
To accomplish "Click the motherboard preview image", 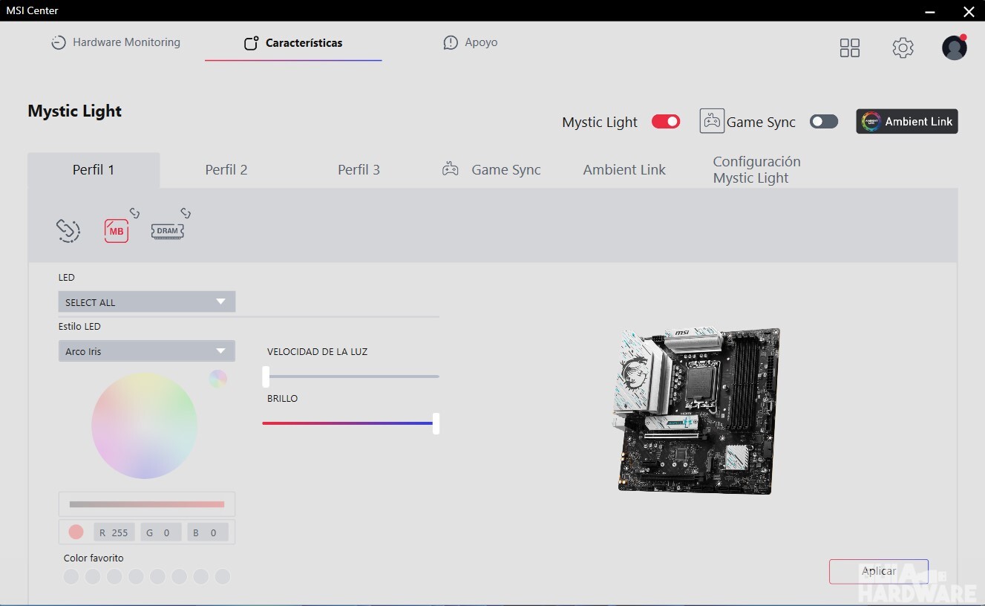I will coord(696,410).
